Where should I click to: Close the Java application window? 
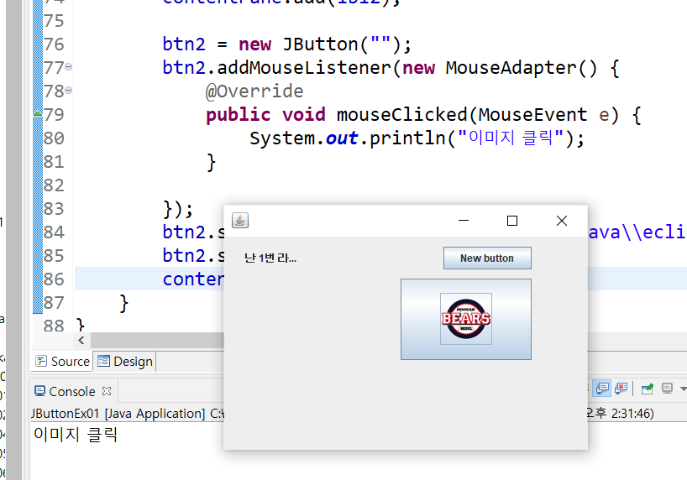point(562,221)
